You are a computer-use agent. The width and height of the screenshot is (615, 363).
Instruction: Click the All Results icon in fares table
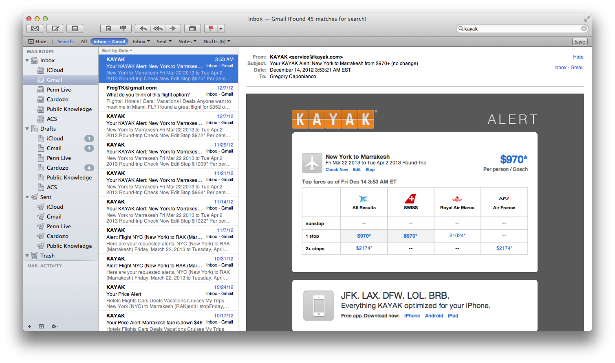tap(364, 199)
